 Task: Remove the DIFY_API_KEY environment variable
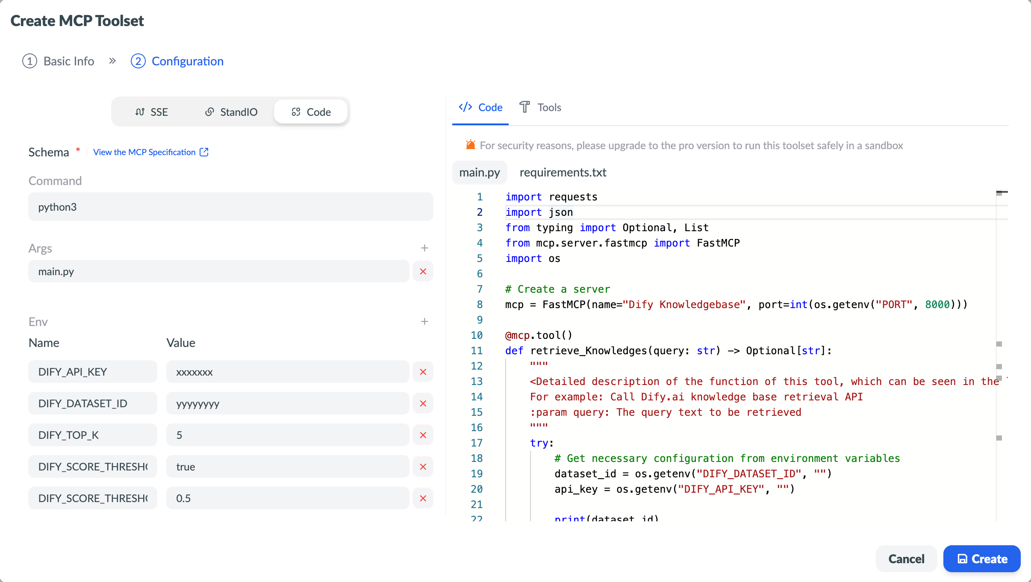click(x=423, y=372)
